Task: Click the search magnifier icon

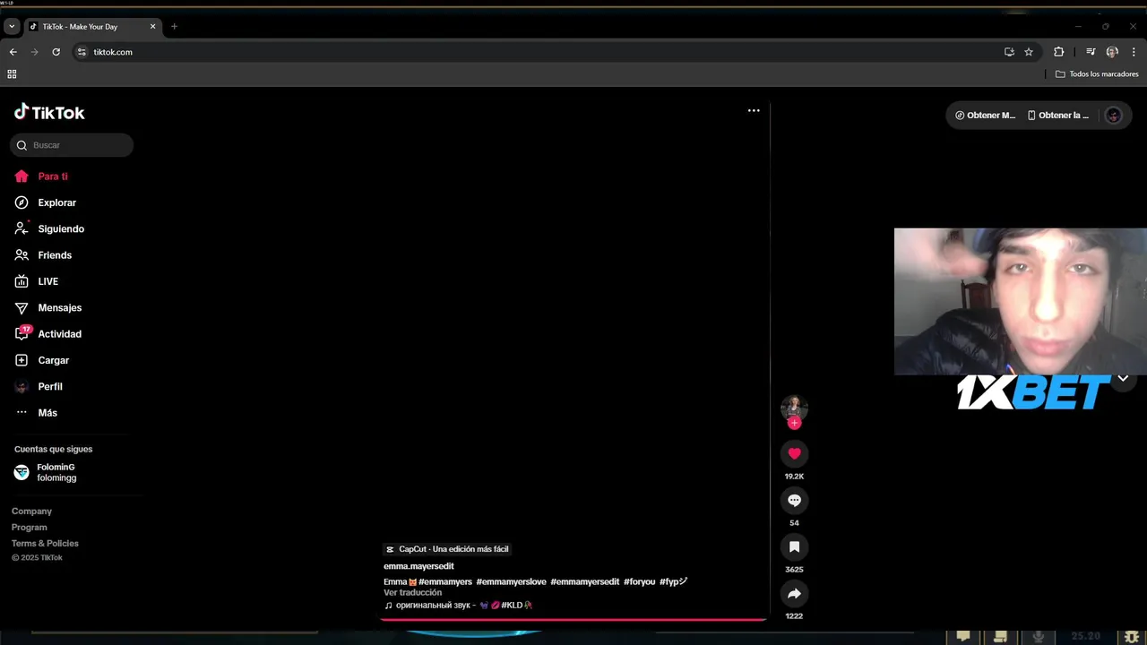Action: 22,145
